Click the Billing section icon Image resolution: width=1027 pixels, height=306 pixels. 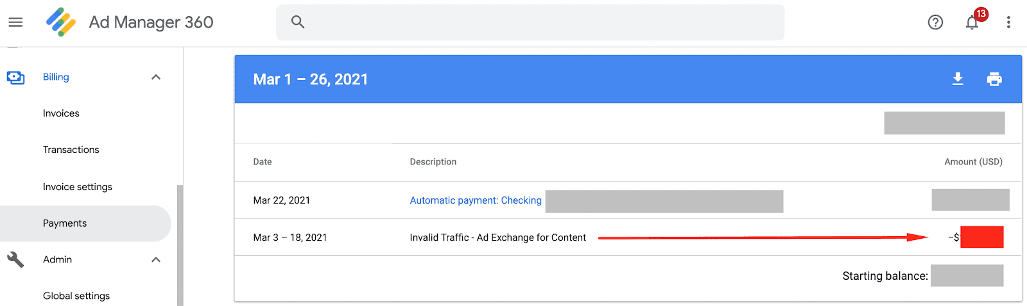15,77
